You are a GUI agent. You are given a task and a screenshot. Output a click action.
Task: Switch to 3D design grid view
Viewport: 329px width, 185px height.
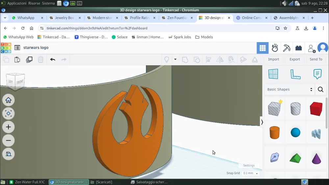(x=263, y=48)
